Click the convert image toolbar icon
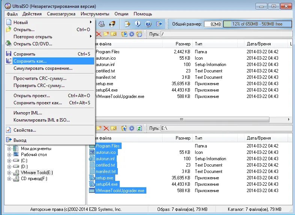The height and width of the screenshot is (215, 295). [x=127, y=24]
